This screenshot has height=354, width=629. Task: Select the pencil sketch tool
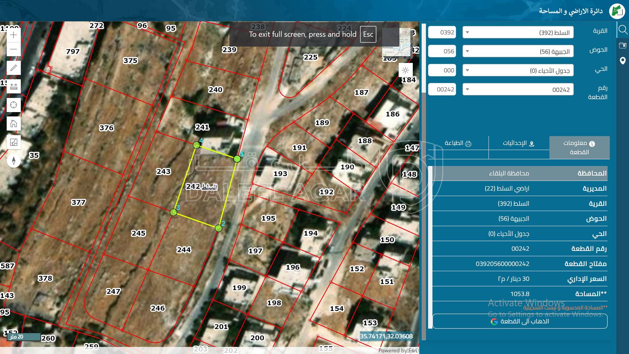coord(13,68)
